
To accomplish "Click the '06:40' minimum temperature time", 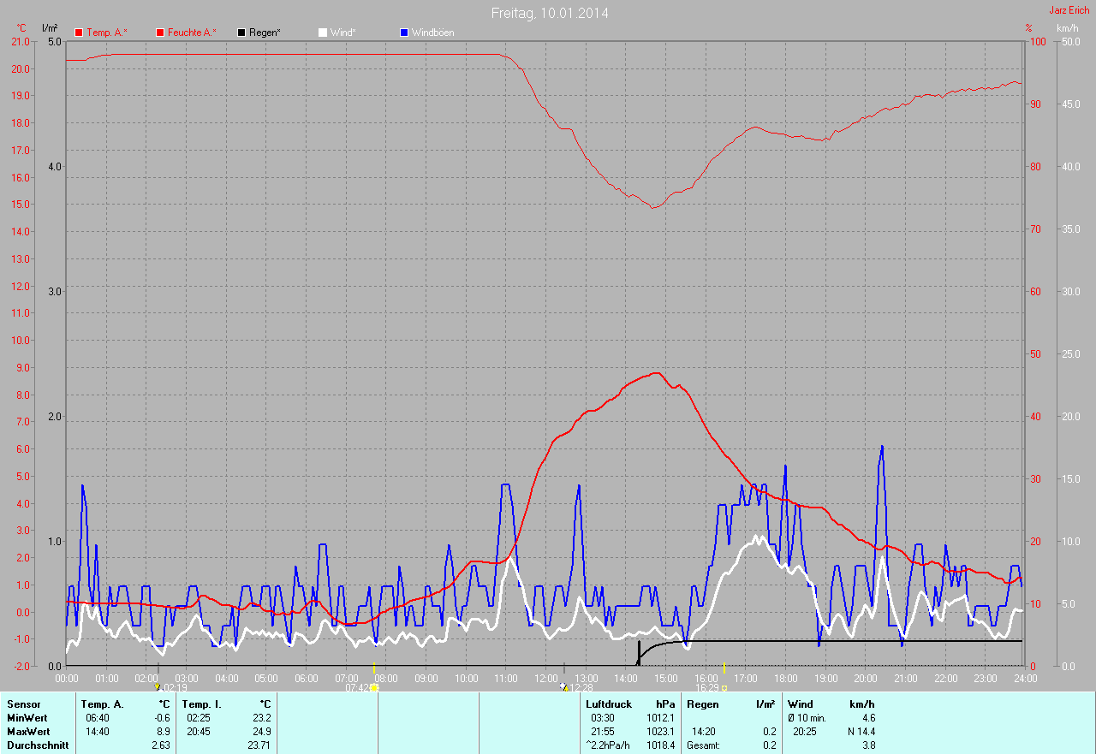I will point(98,718).
